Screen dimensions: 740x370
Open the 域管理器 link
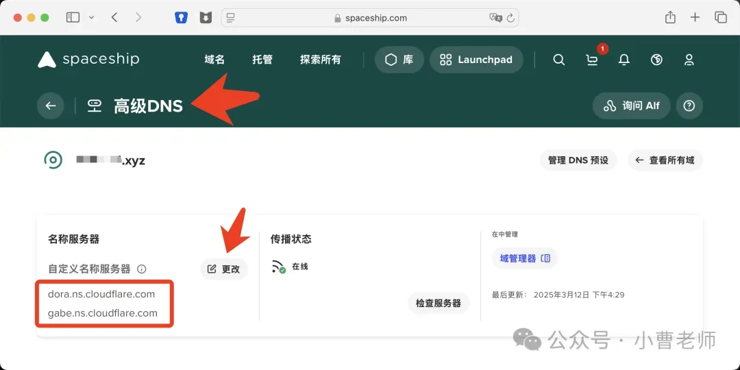pyautogui.click(x=525, y=258)
